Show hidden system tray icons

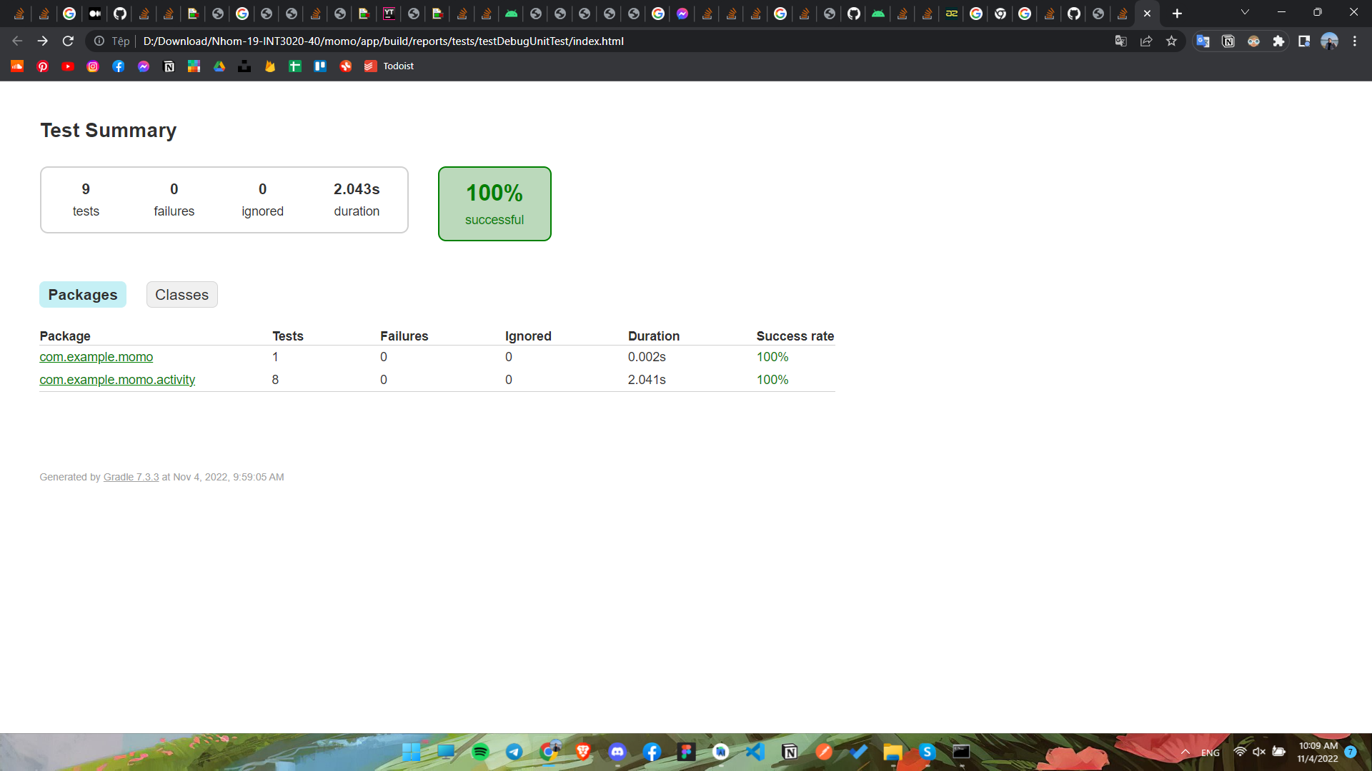1185,752
